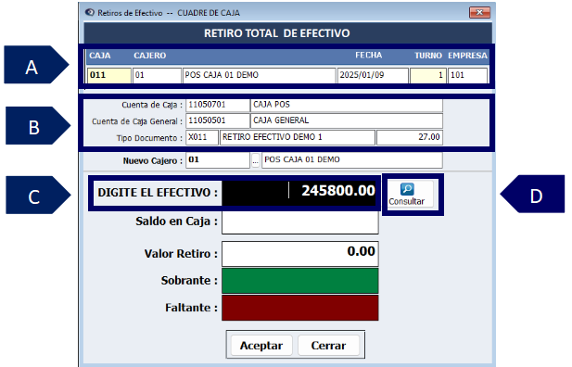
Task: Click the 'Sobrante :' label
Action: (189, 280)
